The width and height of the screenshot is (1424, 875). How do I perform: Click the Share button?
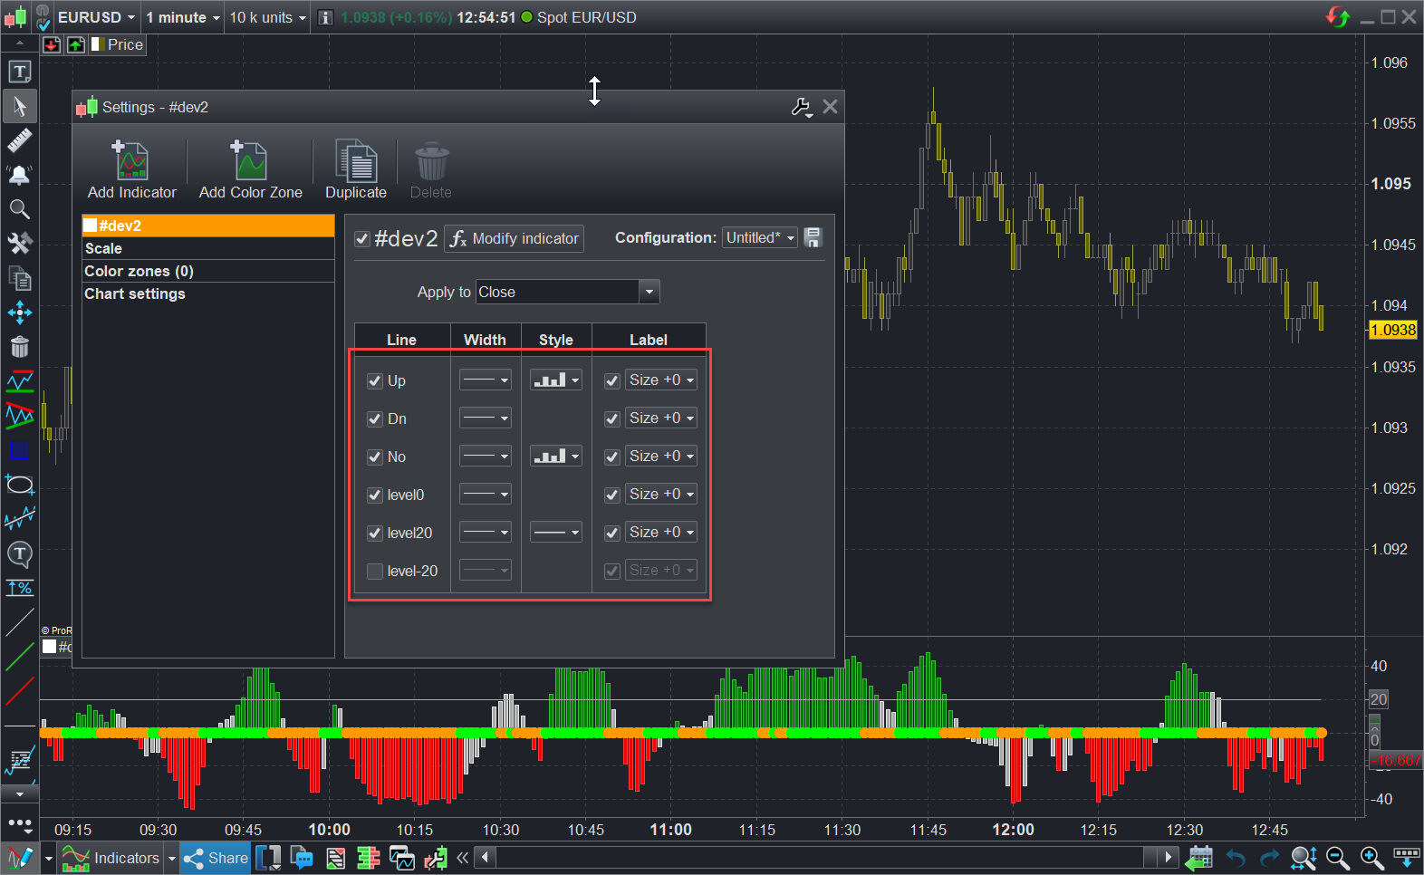click(216, 858)
